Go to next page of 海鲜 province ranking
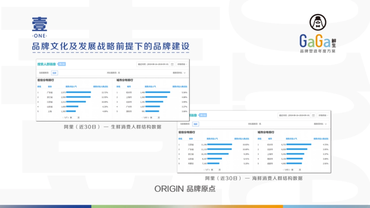This screenshot has height=208, width=370. tap(210, 169)
